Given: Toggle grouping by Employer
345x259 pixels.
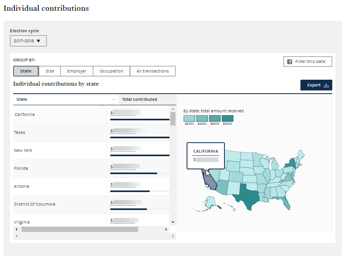Looking at the screenshot, I should [77, 71].
